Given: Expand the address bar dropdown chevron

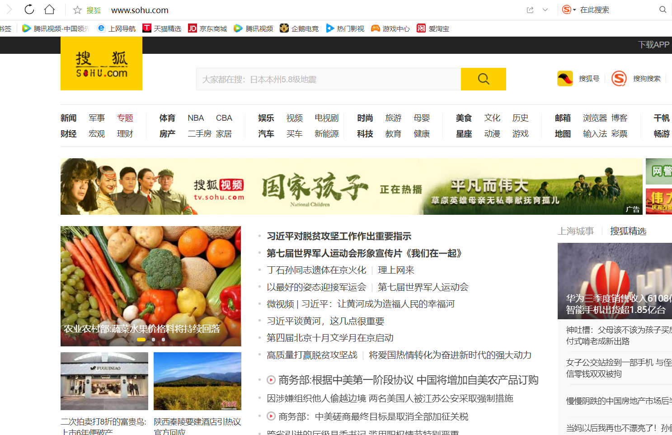Looking at the screenshot, I should (x=545, y=10).
